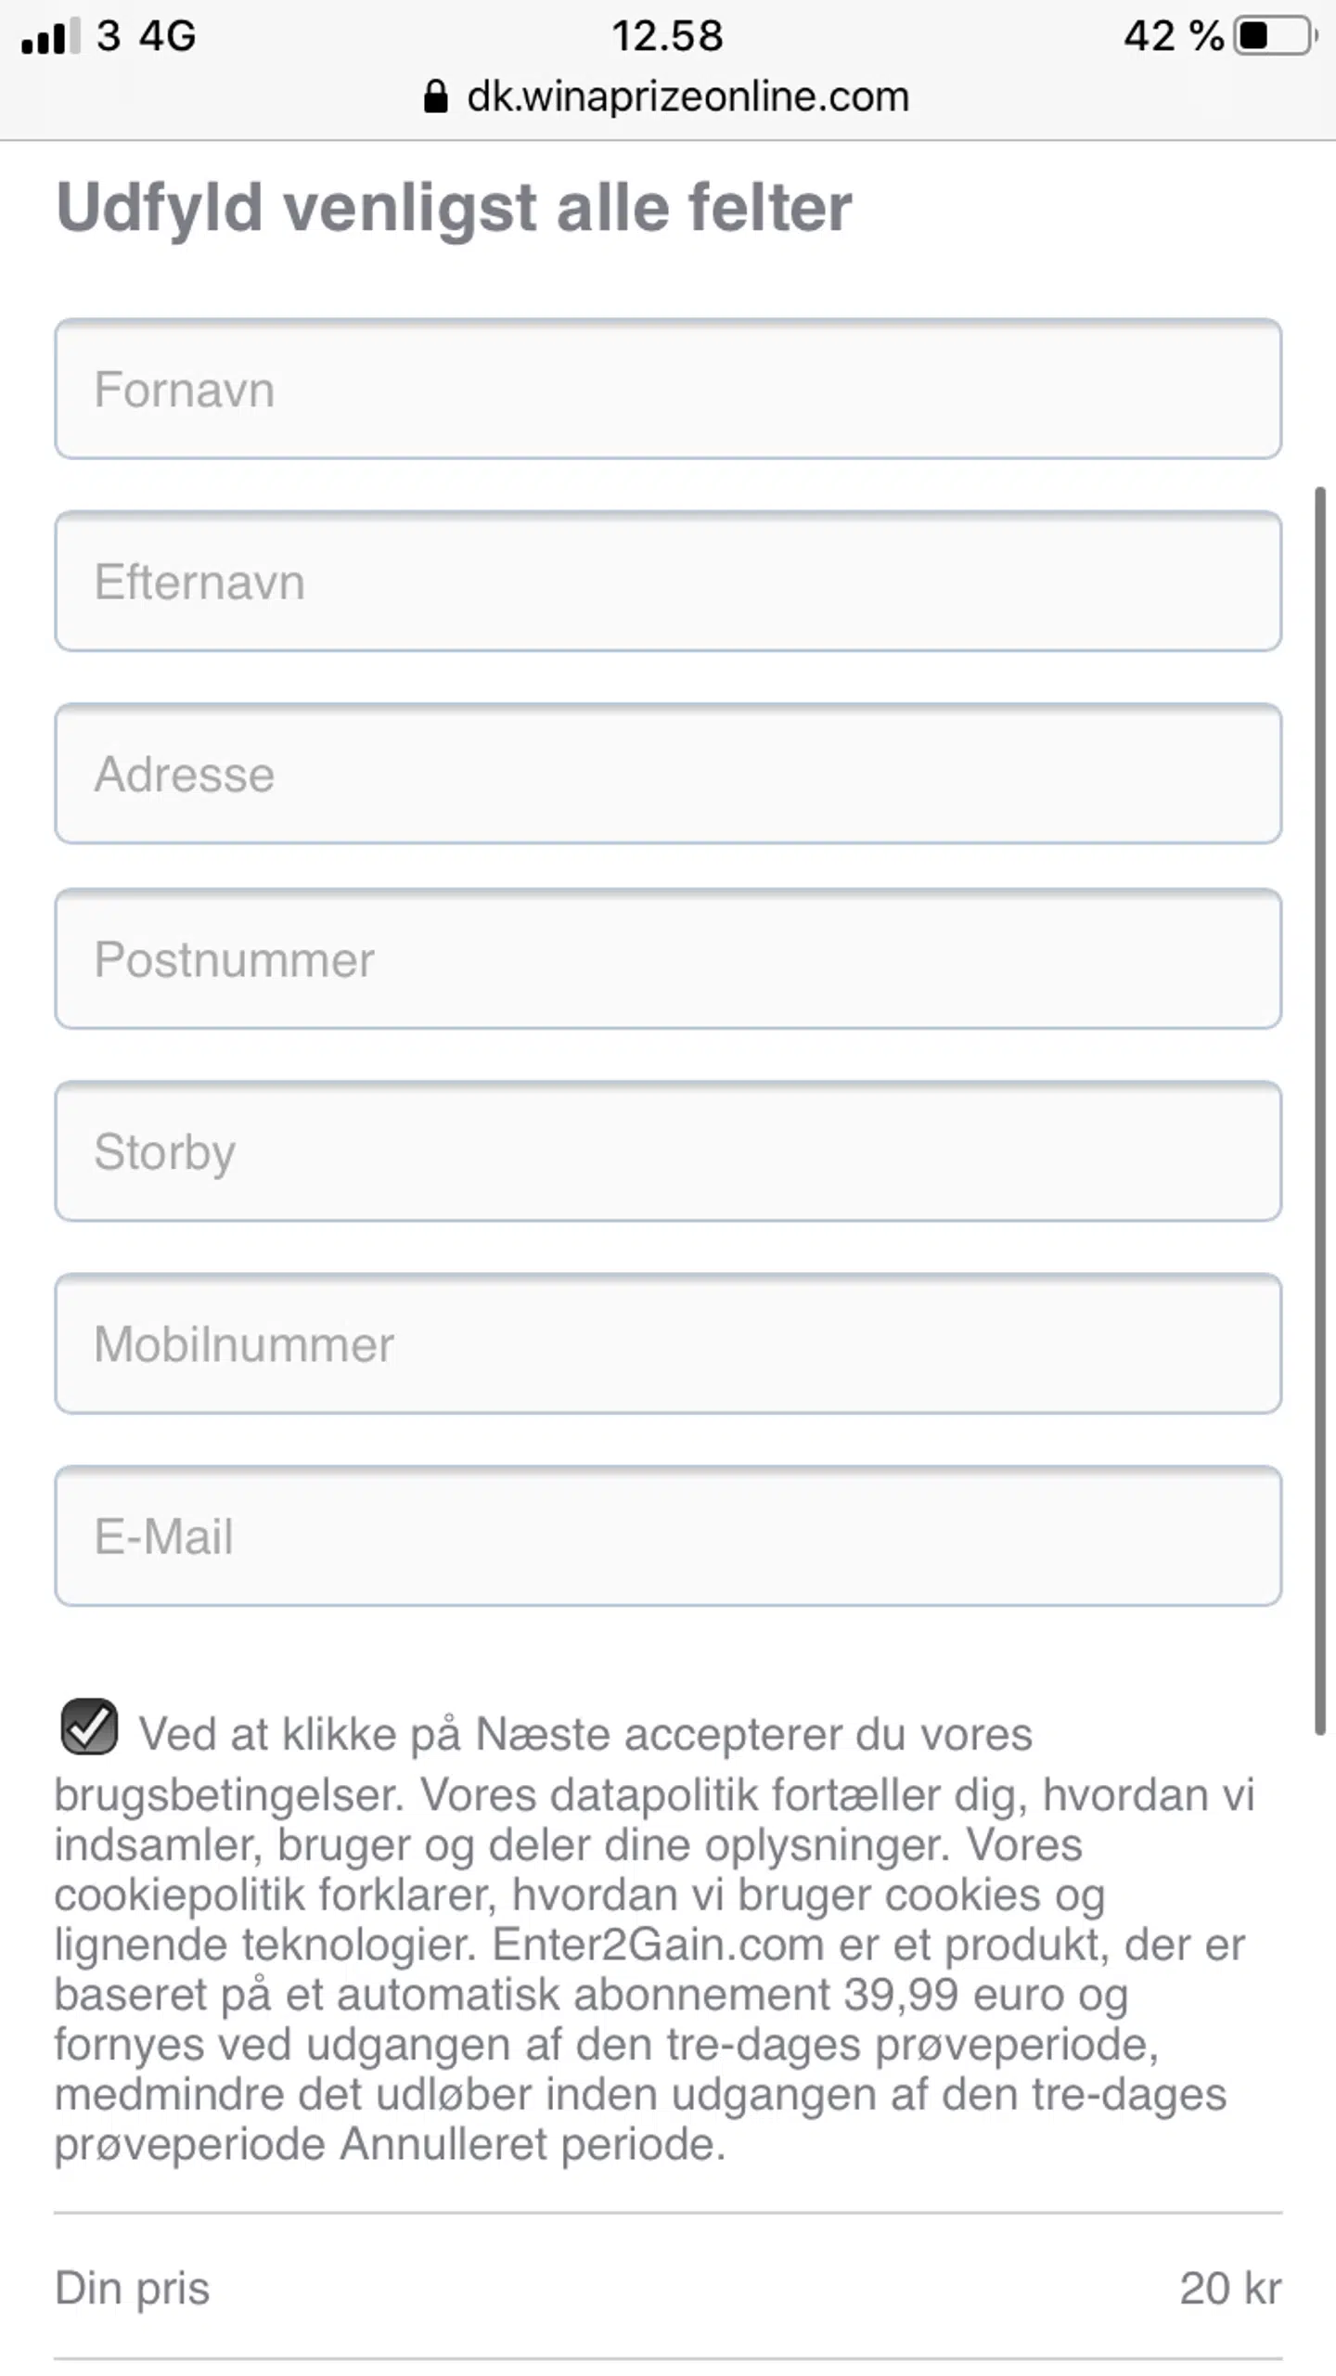Uncheck the terms acceptance checkbox
Viewport: 1336px width, 2376px height.
click(x=89, y=1727)
